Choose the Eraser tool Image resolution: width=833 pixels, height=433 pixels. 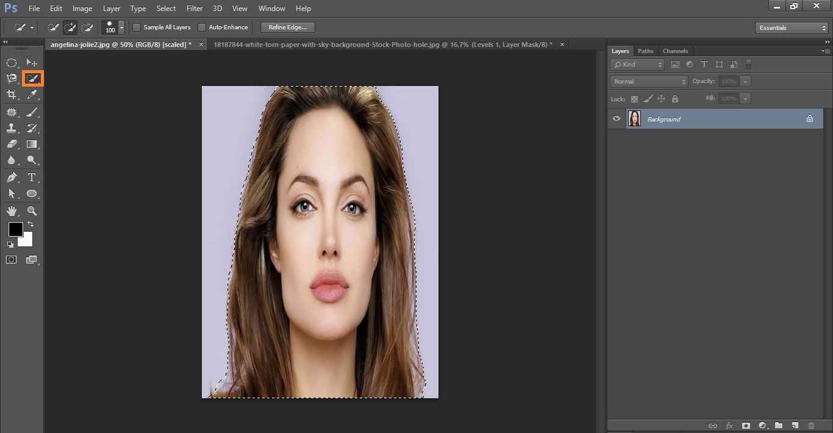12,145
